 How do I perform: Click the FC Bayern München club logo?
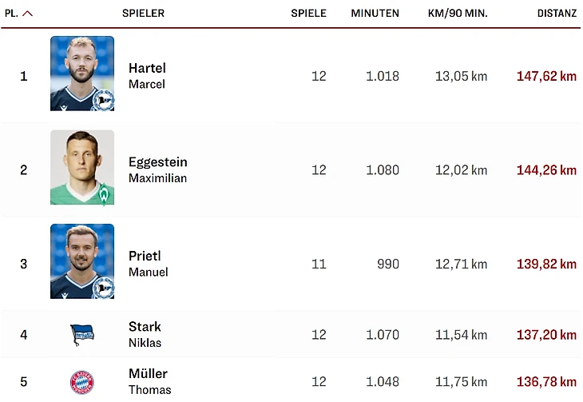pyautogui.click(x=82, y=382)
